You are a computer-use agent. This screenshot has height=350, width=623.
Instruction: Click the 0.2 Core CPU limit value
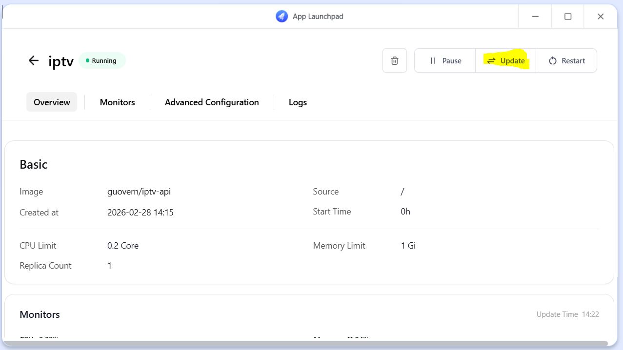coord(123,246)
